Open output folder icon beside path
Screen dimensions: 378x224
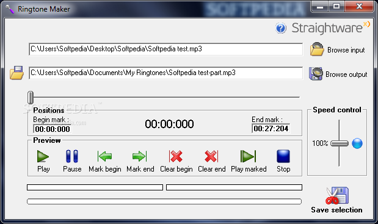click(16, 73)
